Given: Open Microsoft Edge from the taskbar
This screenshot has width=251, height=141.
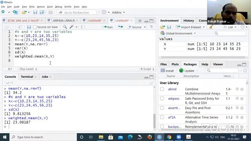Looking at the screenshot, I should (x=130, y=137).
